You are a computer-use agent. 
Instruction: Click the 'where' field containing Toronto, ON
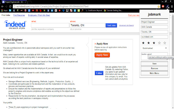tap(87, 25)
